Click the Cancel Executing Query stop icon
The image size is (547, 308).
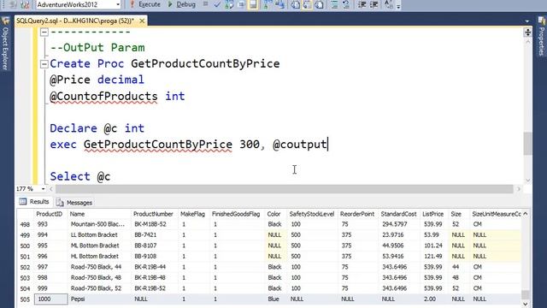[x=205, y=4]
